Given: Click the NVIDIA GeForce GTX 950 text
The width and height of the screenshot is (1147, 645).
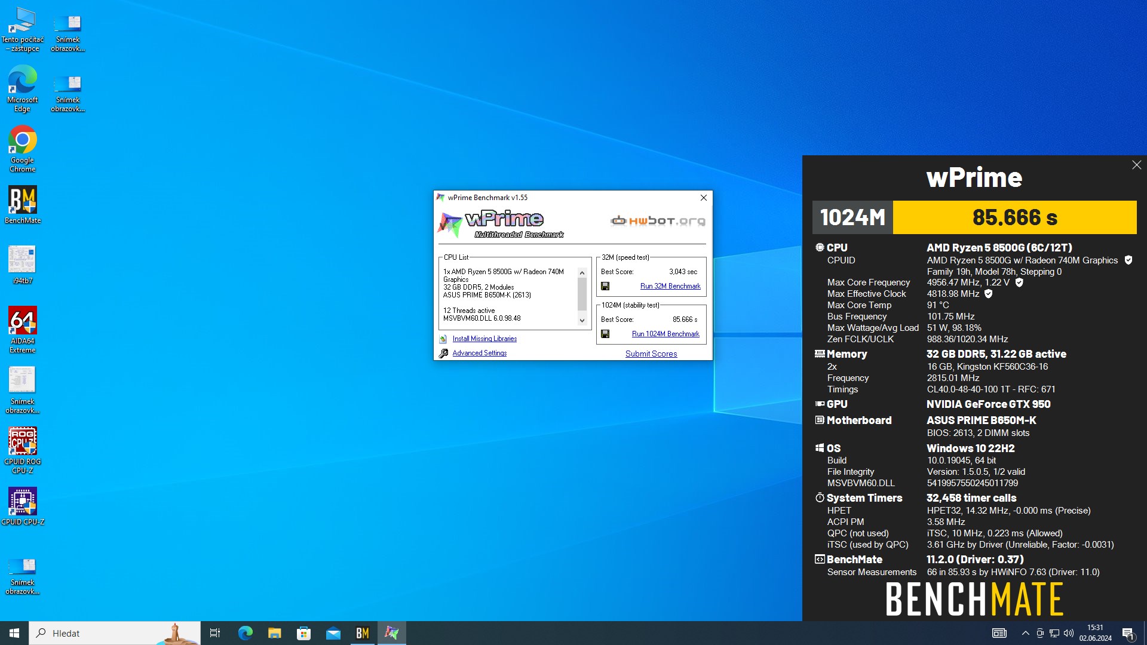Looking at the screenshot, I should tap(988, 404).
